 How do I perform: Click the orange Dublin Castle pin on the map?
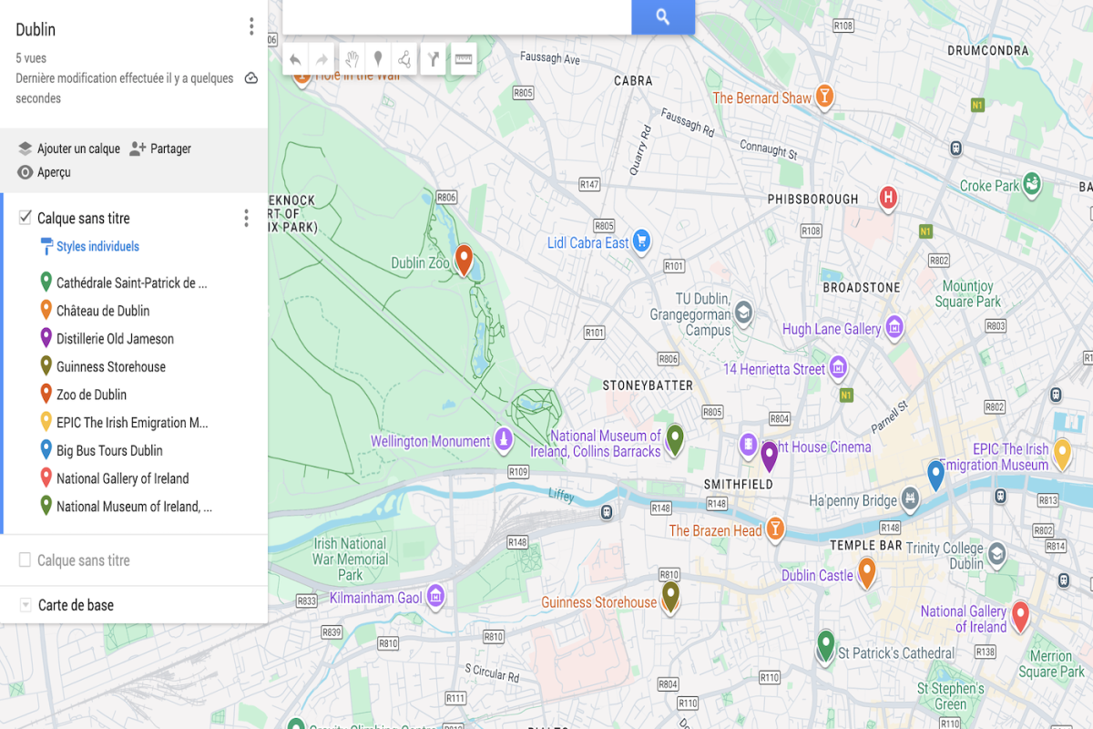(x=867, y=572)
